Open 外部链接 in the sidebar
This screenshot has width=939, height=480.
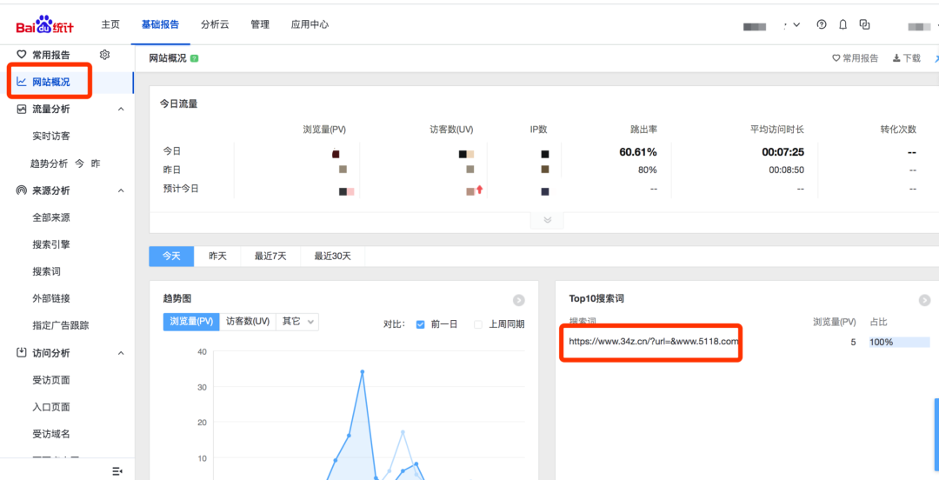tap(51, 298)
